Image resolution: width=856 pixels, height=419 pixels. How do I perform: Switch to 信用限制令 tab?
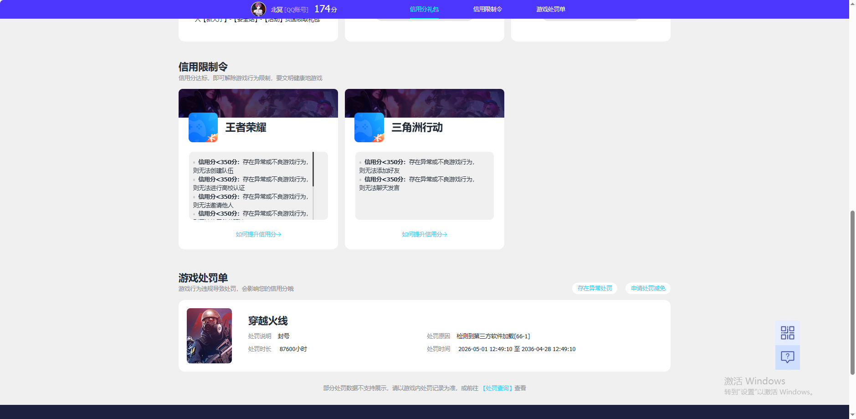click(487, 9)
